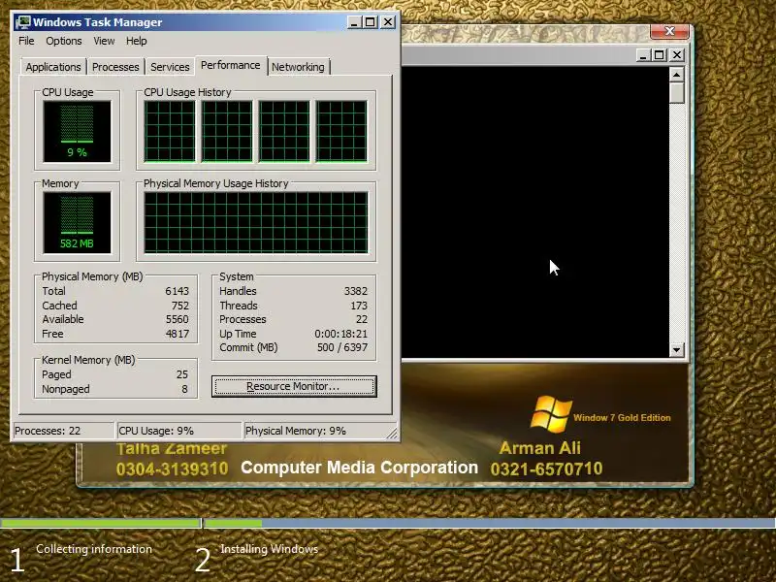
Task: Click the Task Manager title bar icon
Action: click(x=22, y=22)
